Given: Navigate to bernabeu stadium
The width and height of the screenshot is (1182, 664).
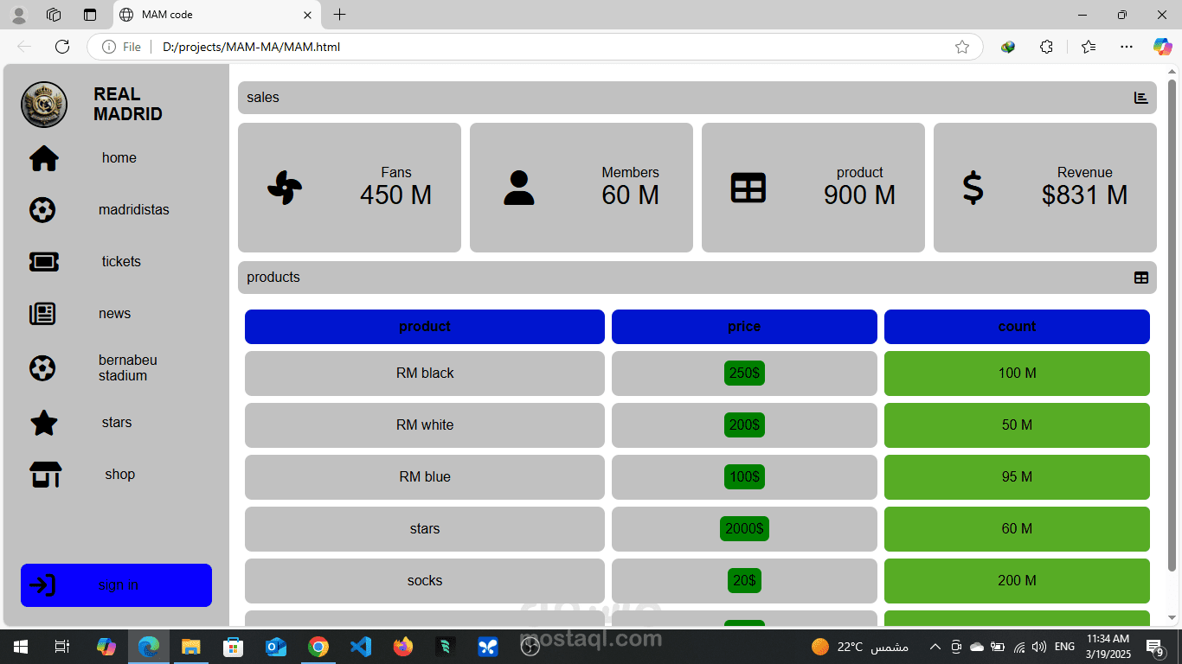Looking at the screenshot, I should [128, 368].
